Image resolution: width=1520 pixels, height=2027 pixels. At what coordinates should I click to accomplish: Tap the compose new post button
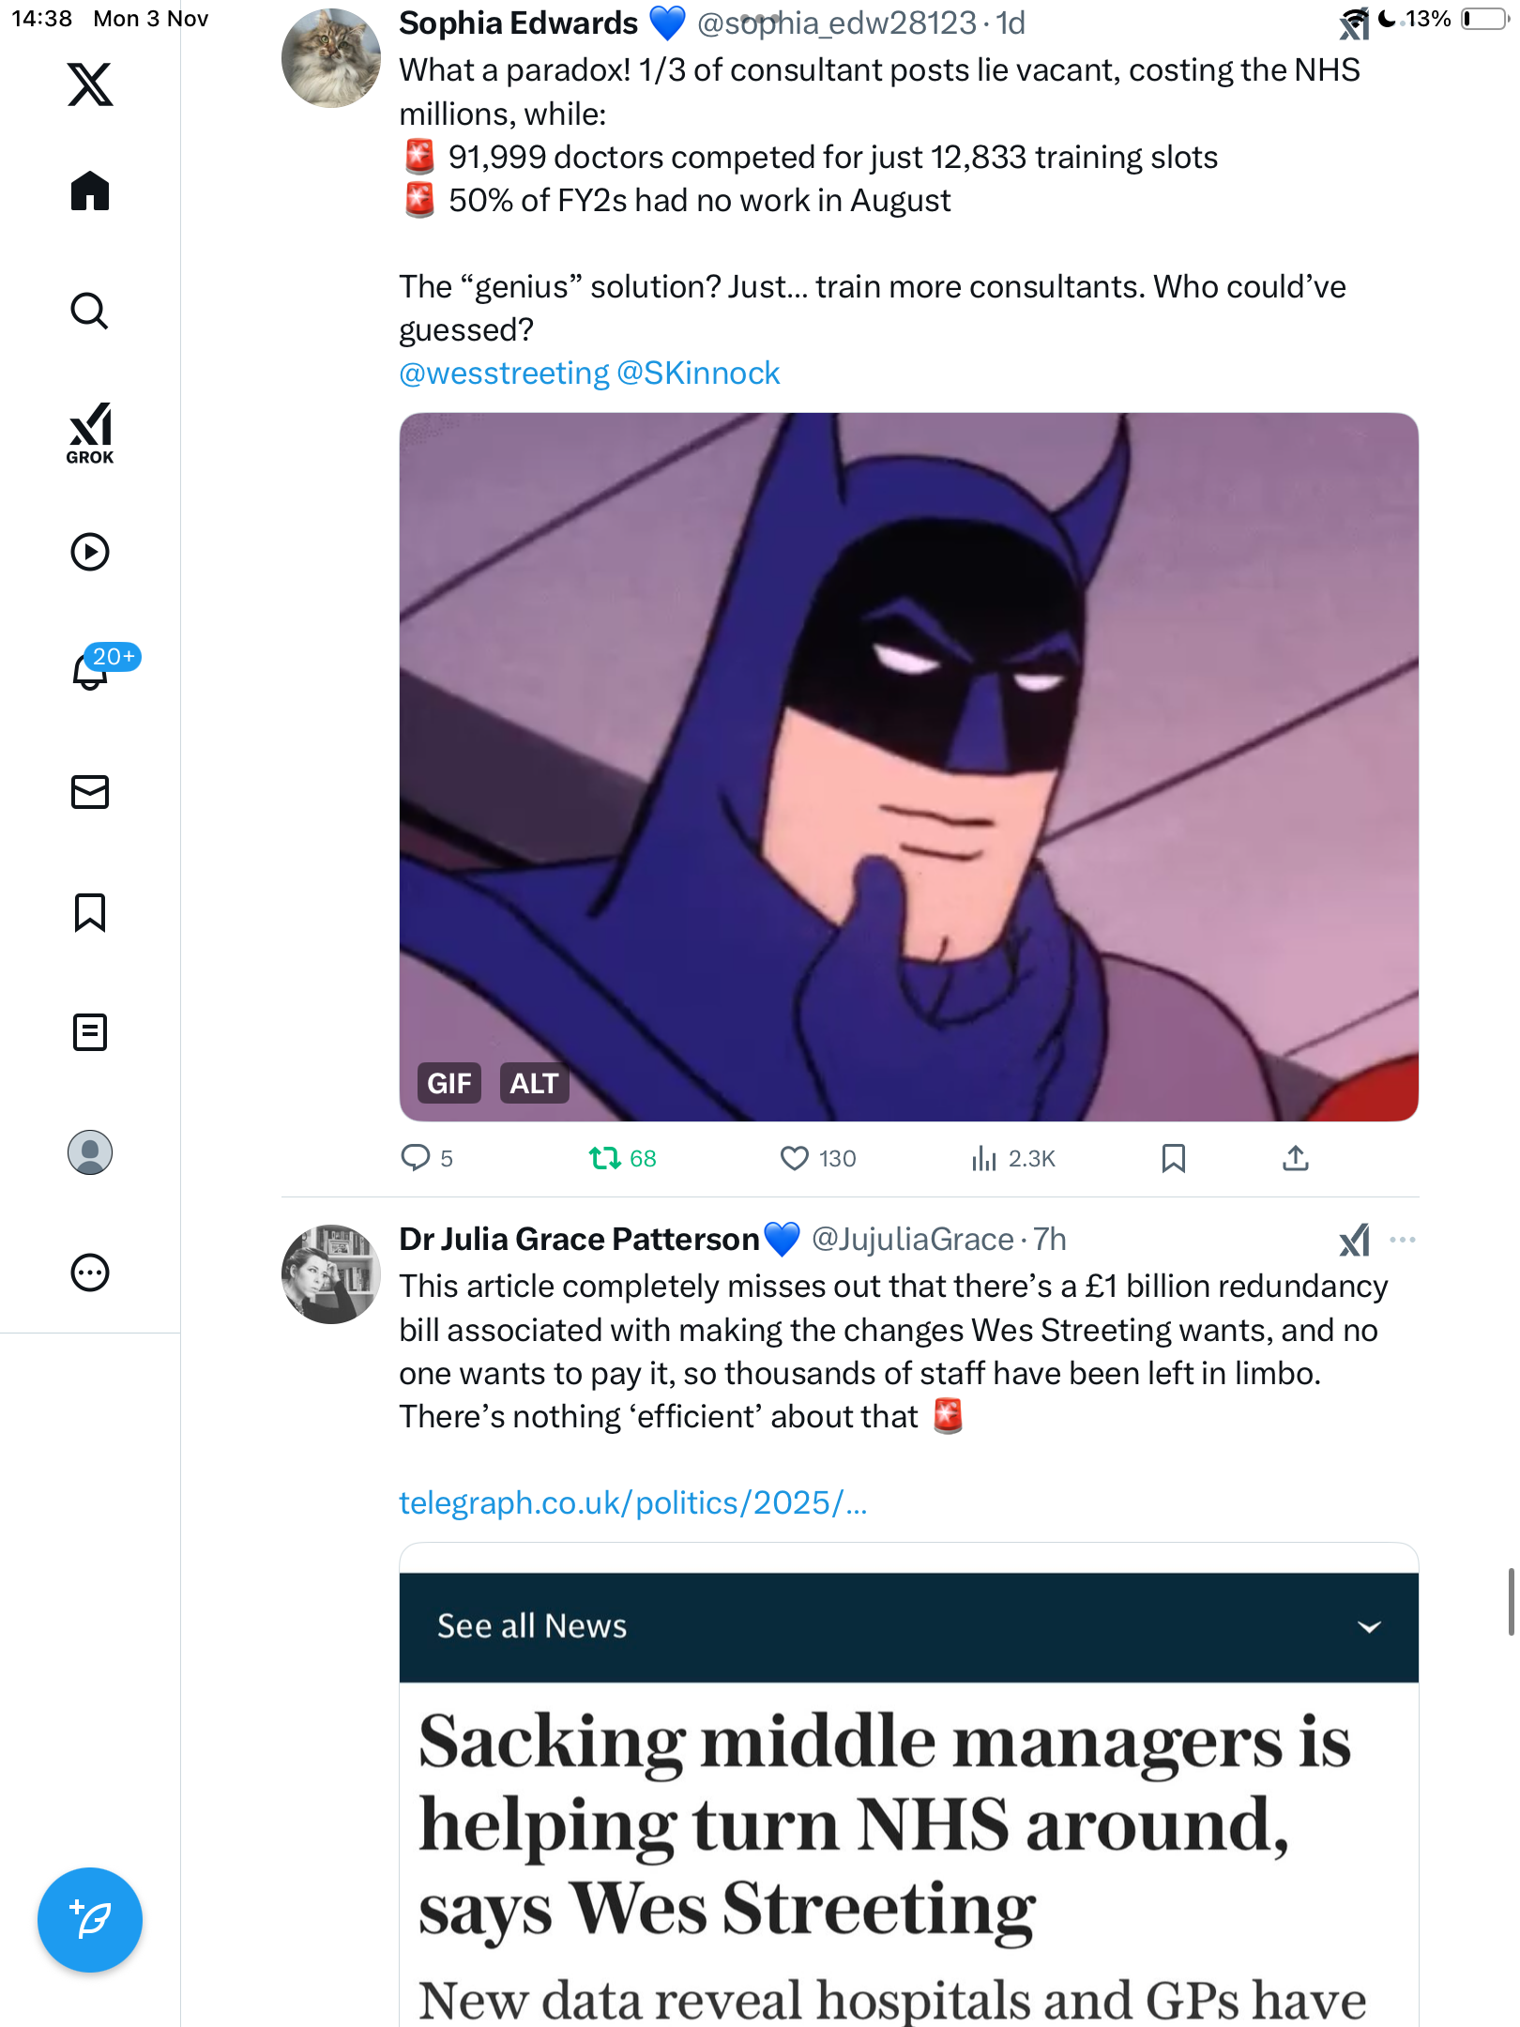coord(90,1920)
